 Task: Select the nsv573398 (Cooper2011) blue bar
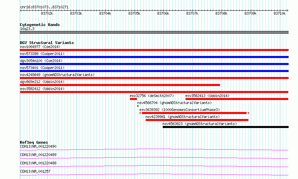click(154, 57)
